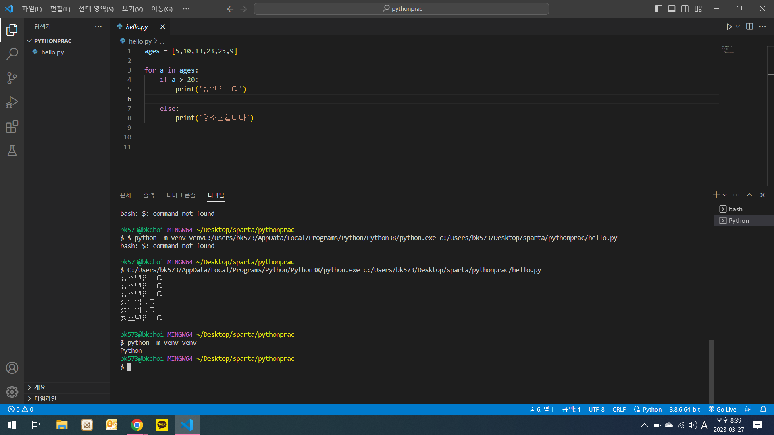Open the Run and Debug view
Viewport: 774px width, 435px height.
[x=12, y=102]
